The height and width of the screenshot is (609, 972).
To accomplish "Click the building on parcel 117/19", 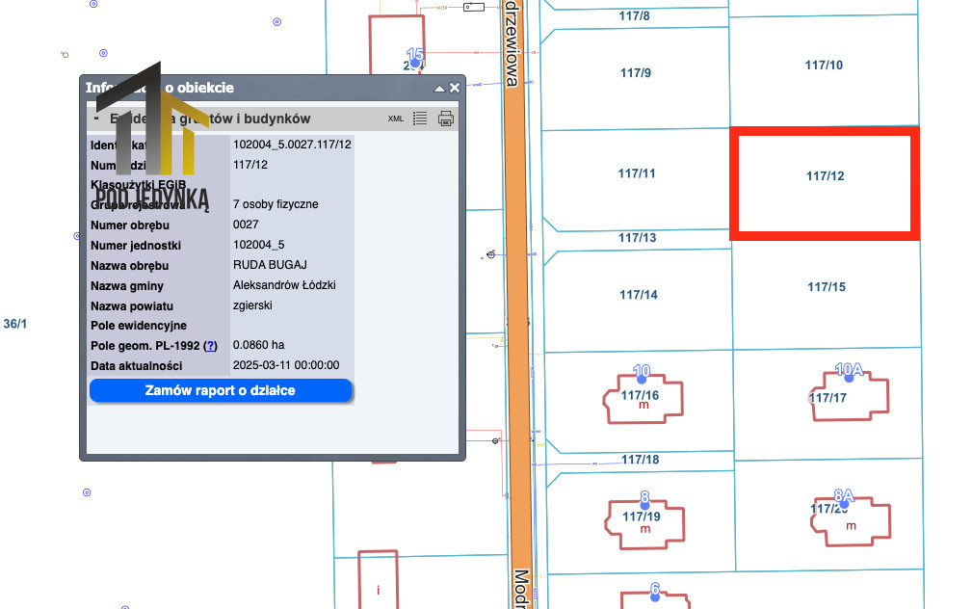I will click(x=644, y=524).
